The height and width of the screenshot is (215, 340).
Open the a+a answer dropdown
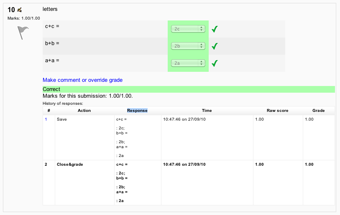tap(188, 63)
